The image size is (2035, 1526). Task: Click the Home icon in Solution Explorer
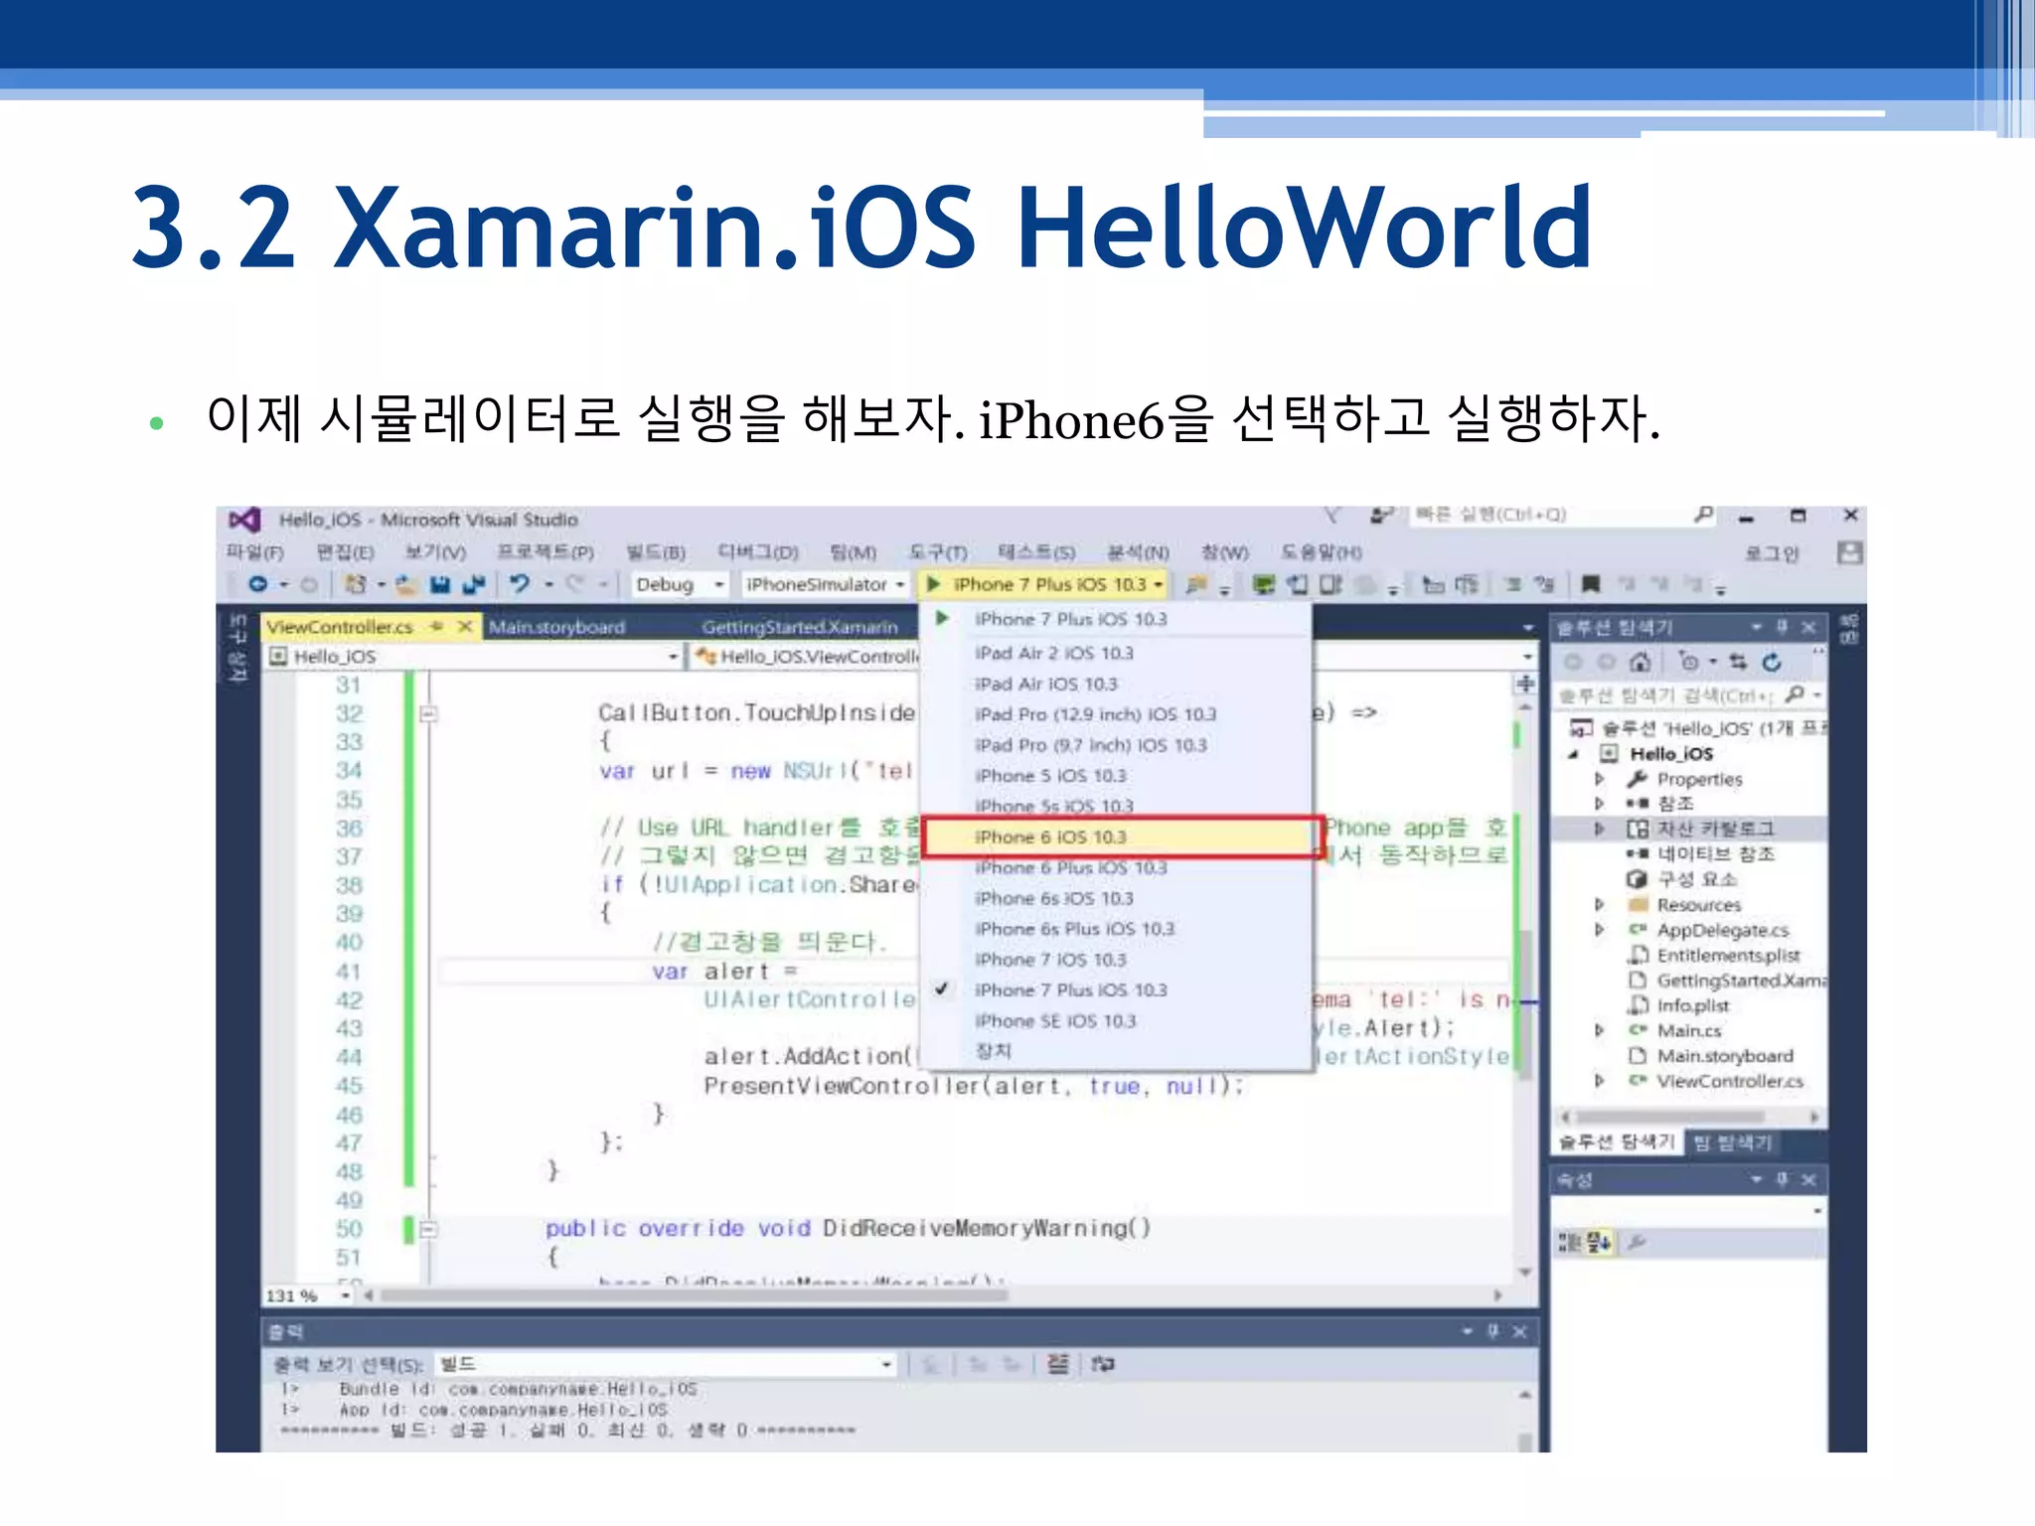coord(1641,662)
